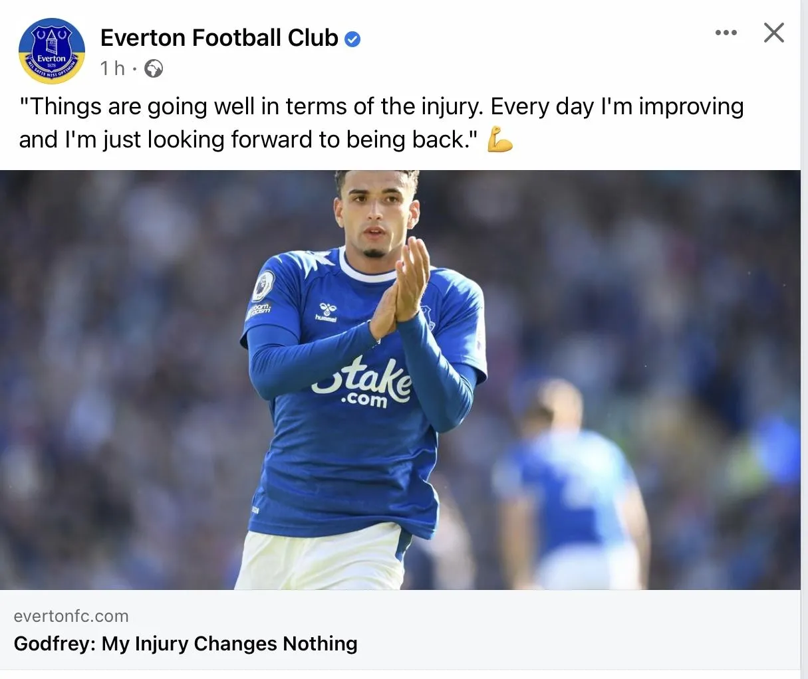This screenshot has width=808, height=679.
Task: Click the globe public-audience icon
Action: [x=154, y=68]
